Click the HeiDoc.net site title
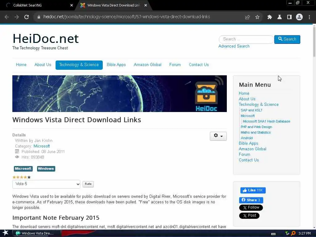This screenshot has width=316, height=237. point(46,39)
